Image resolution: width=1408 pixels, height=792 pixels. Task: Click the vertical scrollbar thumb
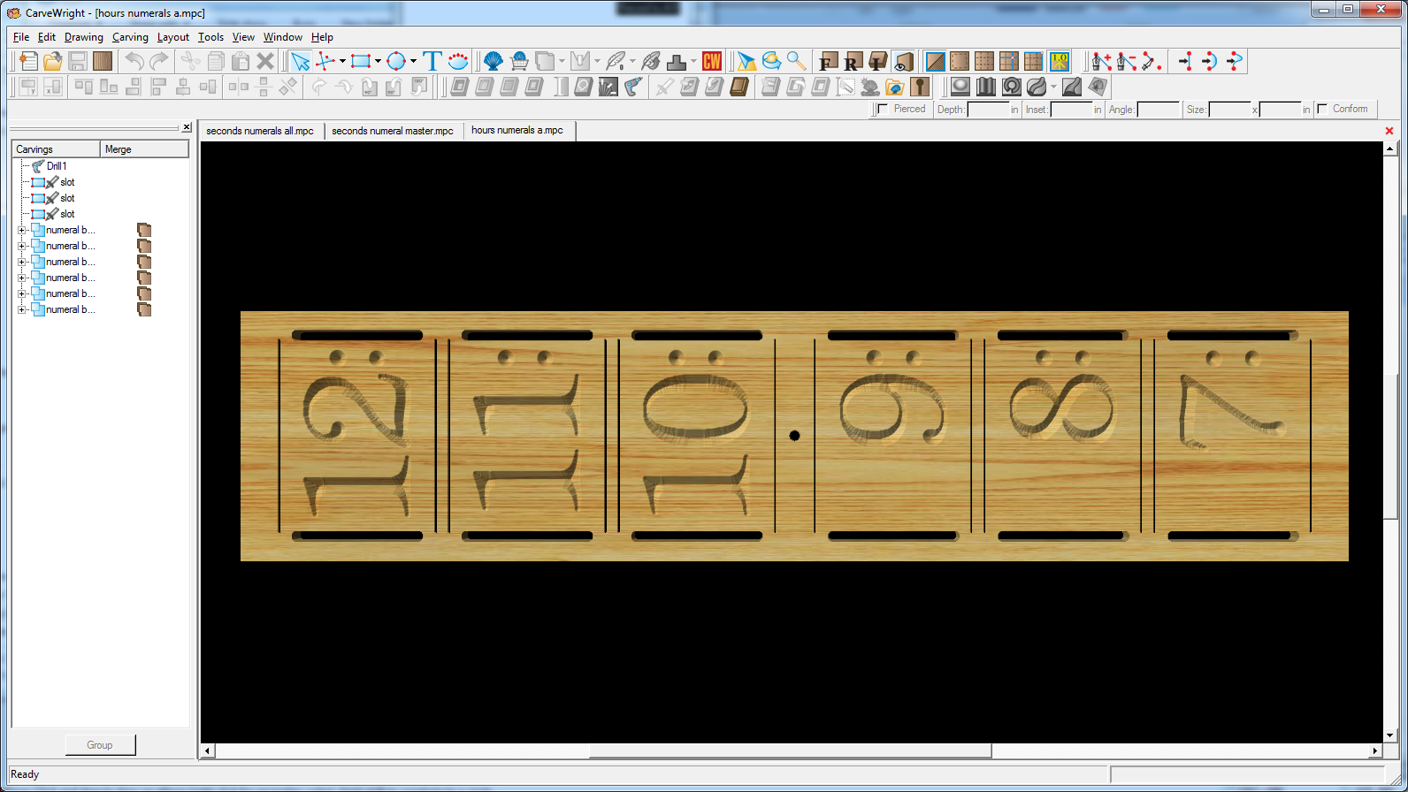tap(1389, 446)
